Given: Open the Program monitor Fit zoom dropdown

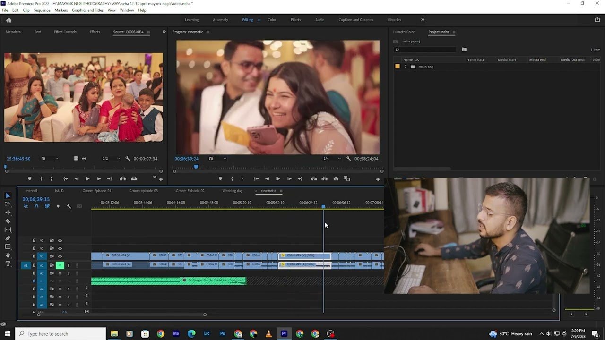Looking at the screenshot, I should pyautogui.click(x=217, y=159).
